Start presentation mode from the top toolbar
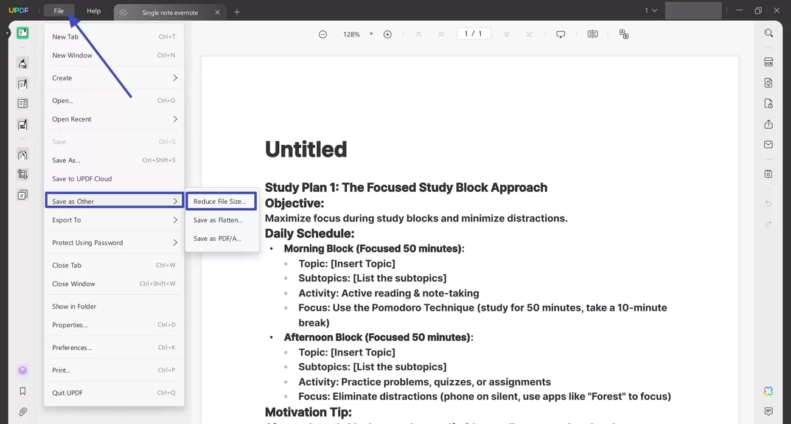The image size is (791, 424). point(560,34)
